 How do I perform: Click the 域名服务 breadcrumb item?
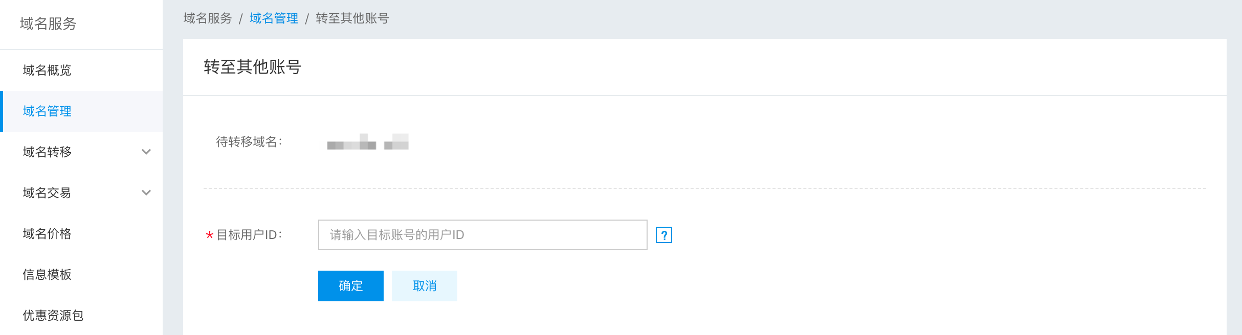tap(208, 18)
